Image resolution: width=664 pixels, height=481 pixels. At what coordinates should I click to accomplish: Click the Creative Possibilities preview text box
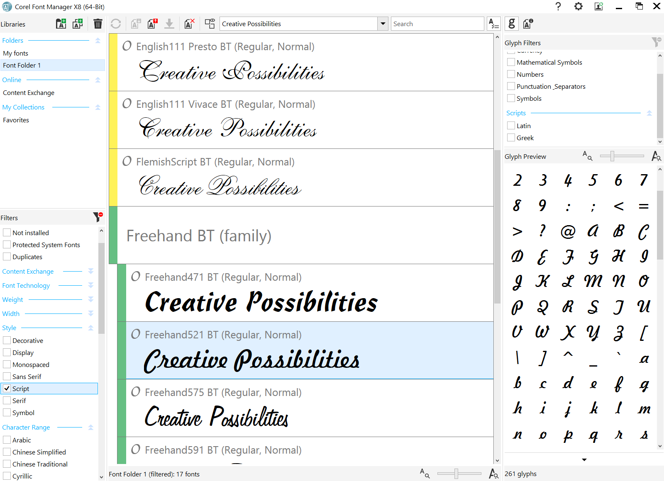pyautogui.click(x=298, y=24)
